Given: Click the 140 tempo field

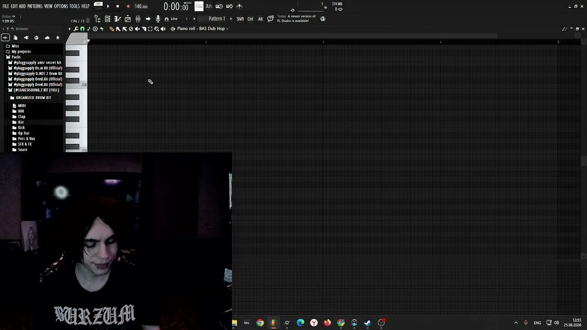Looking at the screenshot, I should 141,6.
